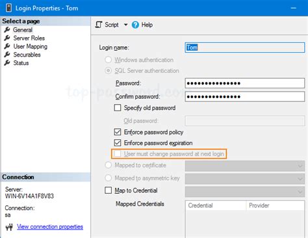
Task: Click the wrench icon beside Securables
Action: tap(7, 55)
